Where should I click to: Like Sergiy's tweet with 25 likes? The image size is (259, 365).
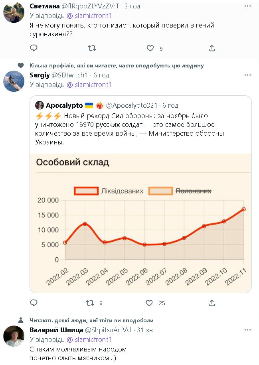click(149, 303)
